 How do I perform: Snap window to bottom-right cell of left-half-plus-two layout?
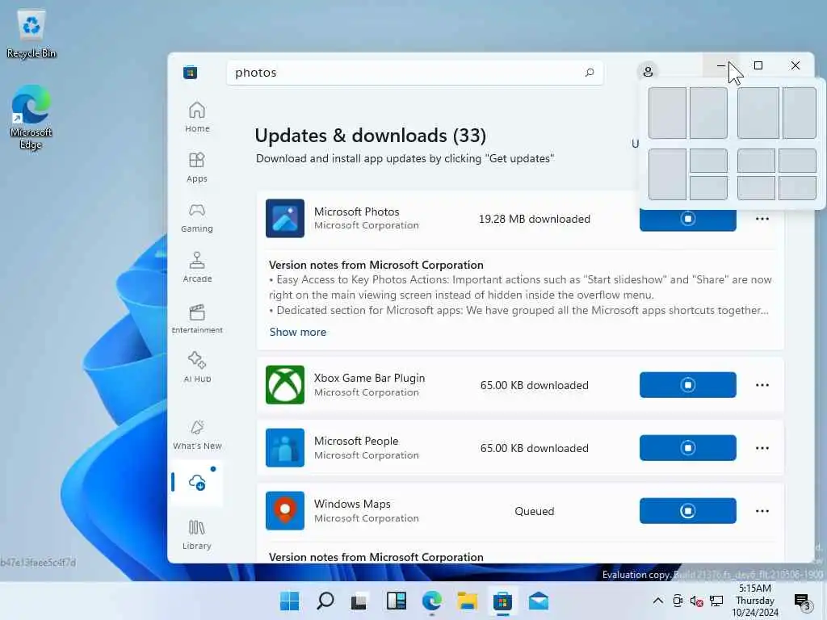pos(708,187)
